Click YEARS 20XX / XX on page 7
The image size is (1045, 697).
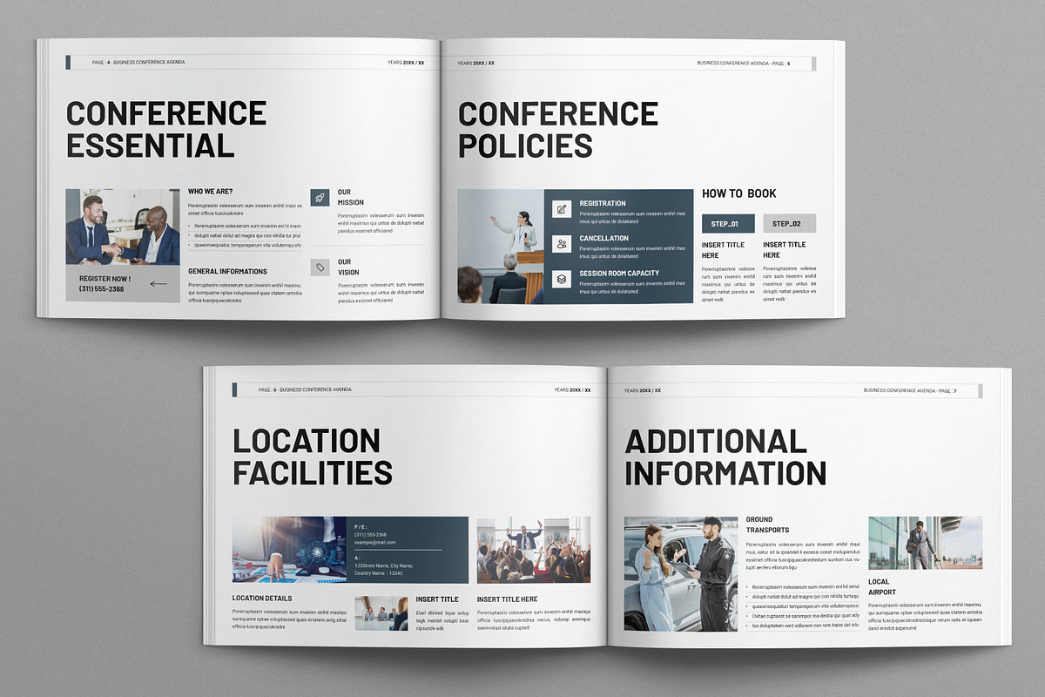pos(643,390)
